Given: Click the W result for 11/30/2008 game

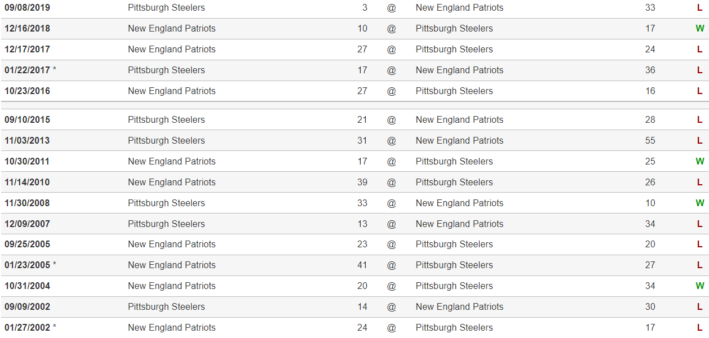Looking at the screenshot, I should pos(699,203).
